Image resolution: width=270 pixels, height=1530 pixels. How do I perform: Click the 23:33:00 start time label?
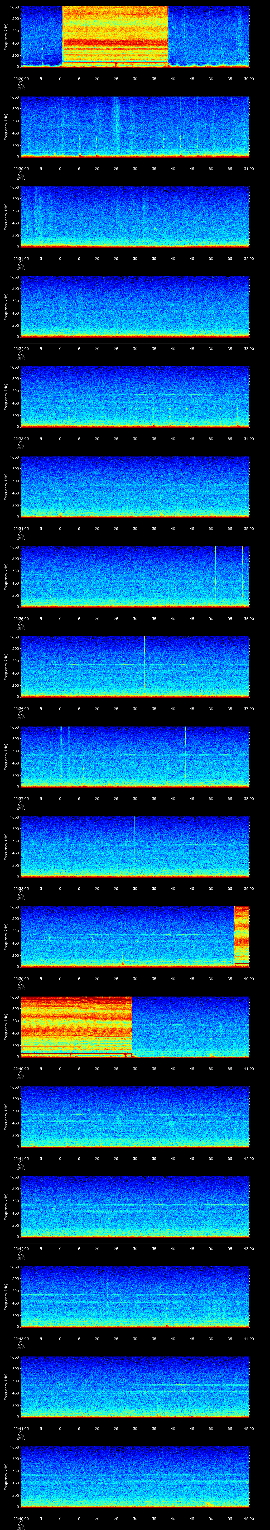(21, 438)
